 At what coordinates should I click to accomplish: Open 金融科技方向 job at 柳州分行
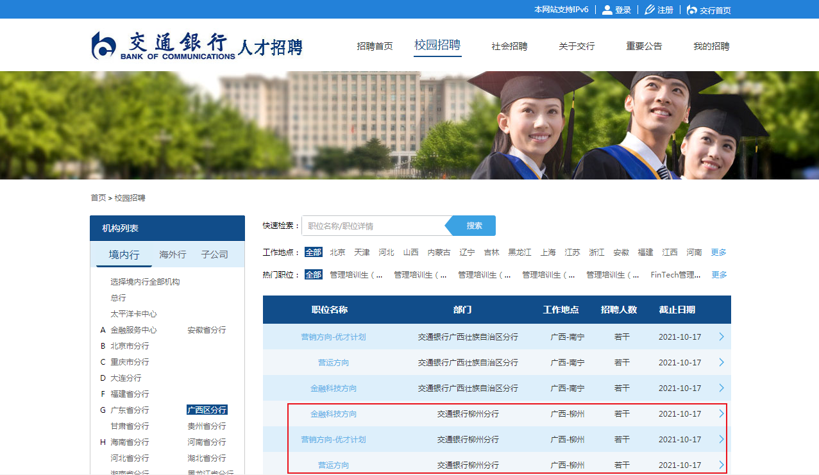(x=334, y=414)
